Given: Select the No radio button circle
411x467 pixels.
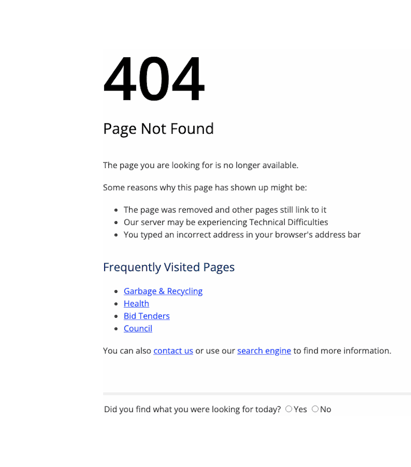Looking at the screenshot, I should pyautogui.click(x=315, y=409).
